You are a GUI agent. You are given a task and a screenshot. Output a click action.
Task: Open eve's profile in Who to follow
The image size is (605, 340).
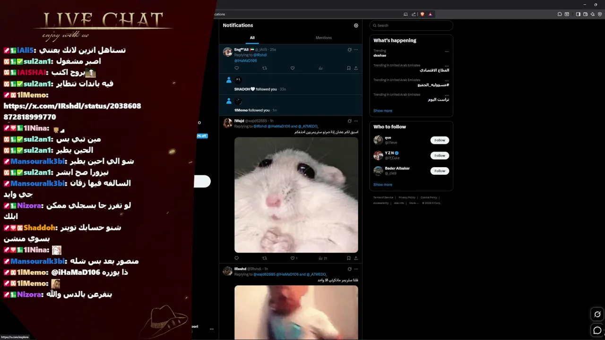click(388, 137)
